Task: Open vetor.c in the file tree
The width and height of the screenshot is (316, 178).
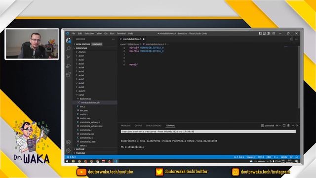Action: (83, 145)
